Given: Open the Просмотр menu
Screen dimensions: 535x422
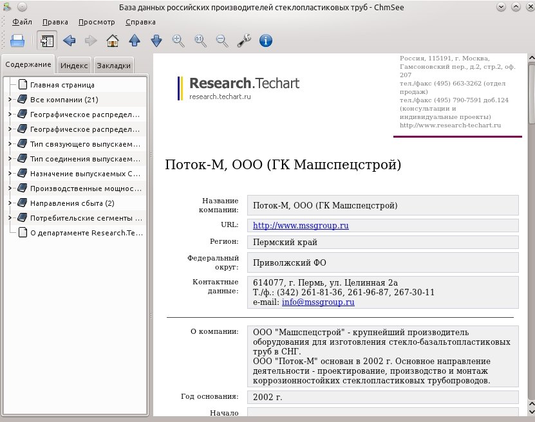Looking at the screenshot, I should pos(97,22).
